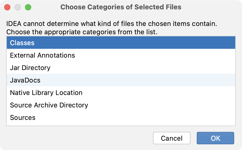Choose Native Library Location category
This screenshot has width=242, height=150.
pos(121,92)
